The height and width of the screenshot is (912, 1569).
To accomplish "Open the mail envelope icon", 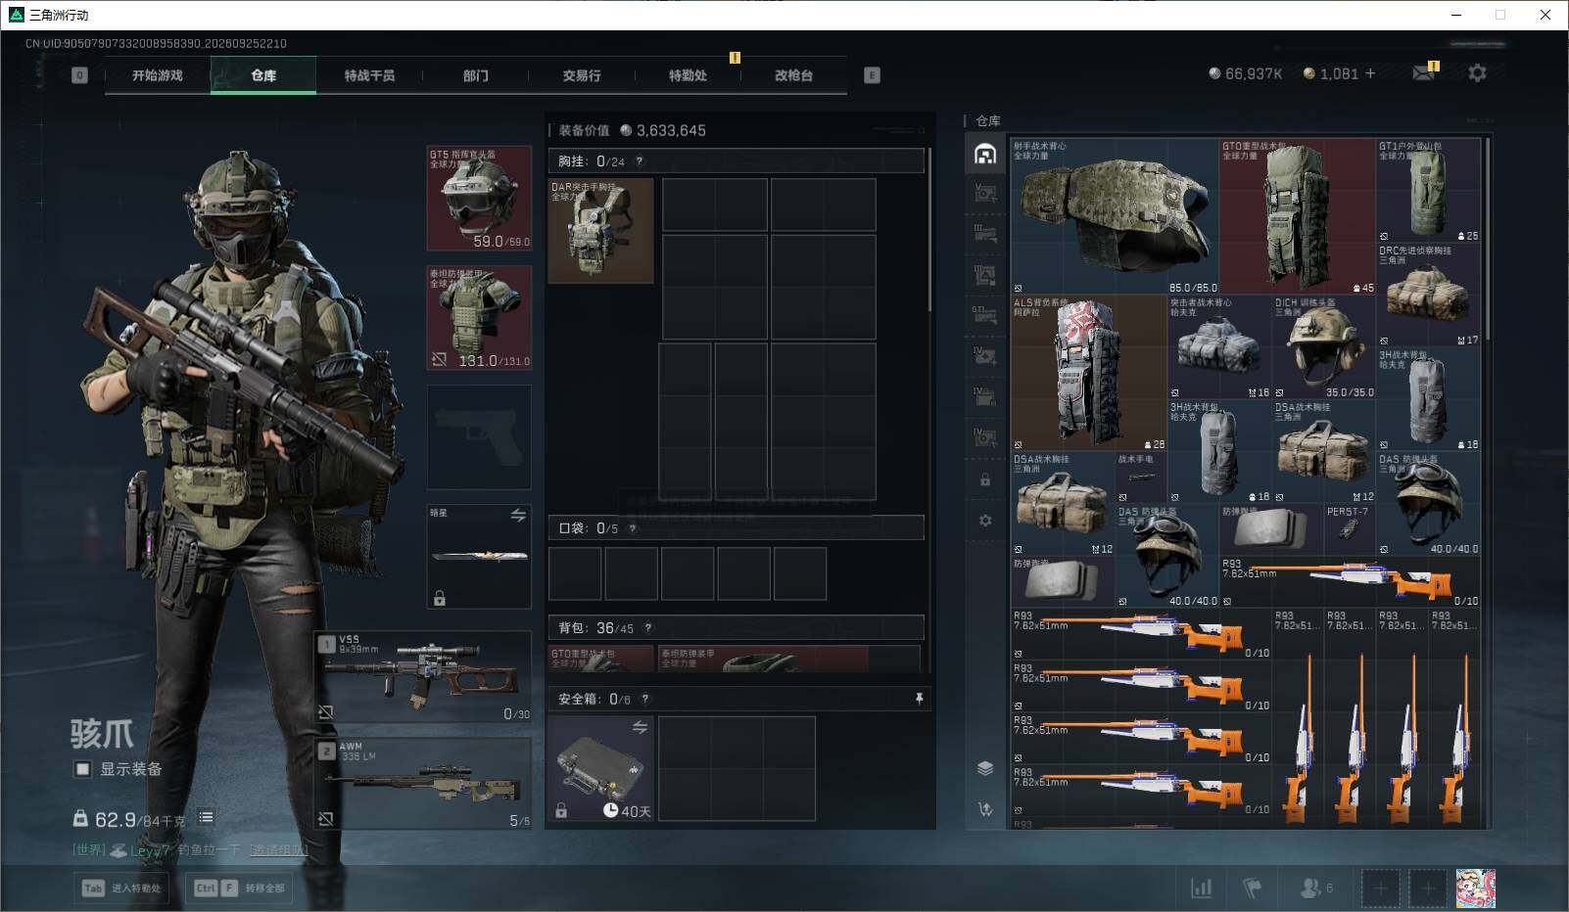I will tap(1423, 73).
